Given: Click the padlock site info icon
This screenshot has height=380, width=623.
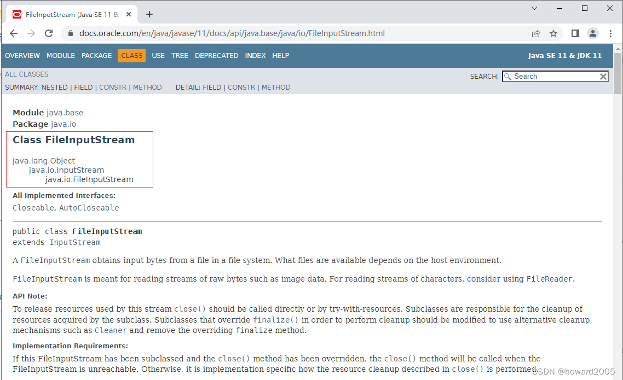Looking at the screenshot, I should 70,34.
